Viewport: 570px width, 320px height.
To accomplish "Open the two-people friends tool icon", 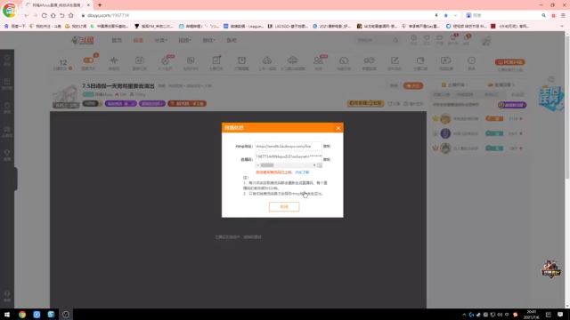I will click(x=318, y=60).
